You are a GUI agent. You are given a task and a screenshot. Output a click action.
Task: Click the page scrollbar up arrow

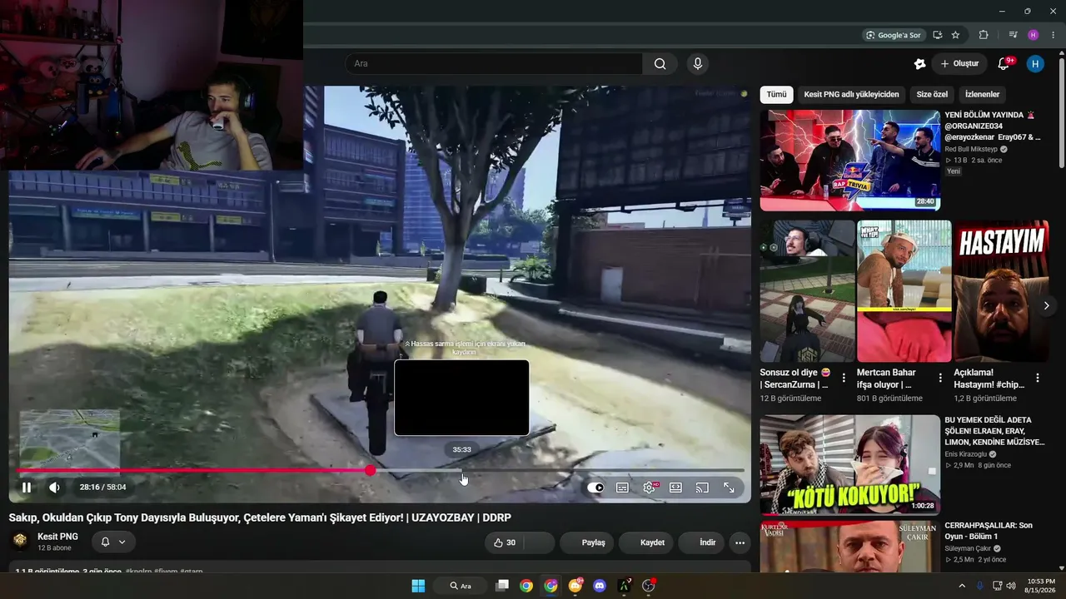pyautogui.click(x=1061, y=55)
